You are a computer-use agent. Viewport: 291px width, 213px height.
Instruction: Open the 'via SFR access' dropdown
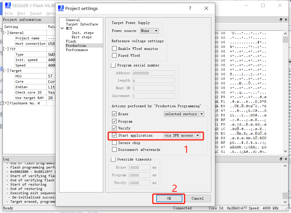pyautogui.click(x=182, y=135)
